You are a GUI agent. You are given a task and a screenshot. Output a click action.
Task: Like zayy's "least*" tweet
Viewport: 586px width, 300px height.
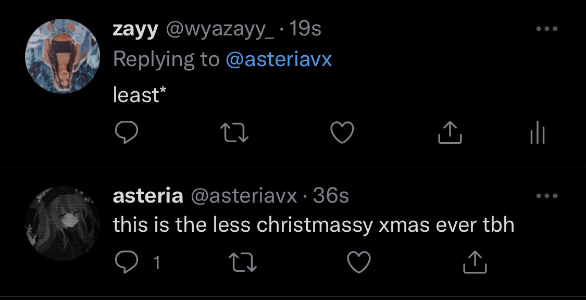click(343, 134)
